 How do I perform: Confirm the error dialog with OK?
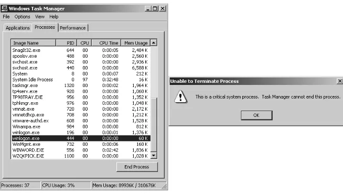(x=256, y=115)
